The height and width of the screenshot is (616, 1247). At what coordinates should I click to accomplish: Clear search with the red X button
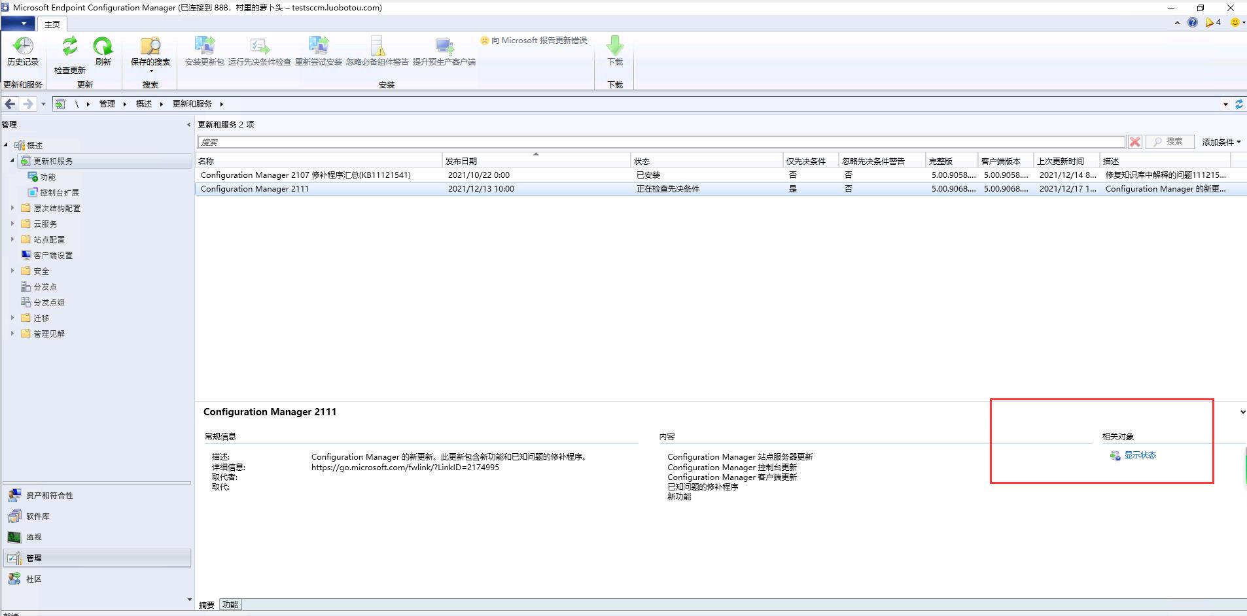click(1135, 142)
